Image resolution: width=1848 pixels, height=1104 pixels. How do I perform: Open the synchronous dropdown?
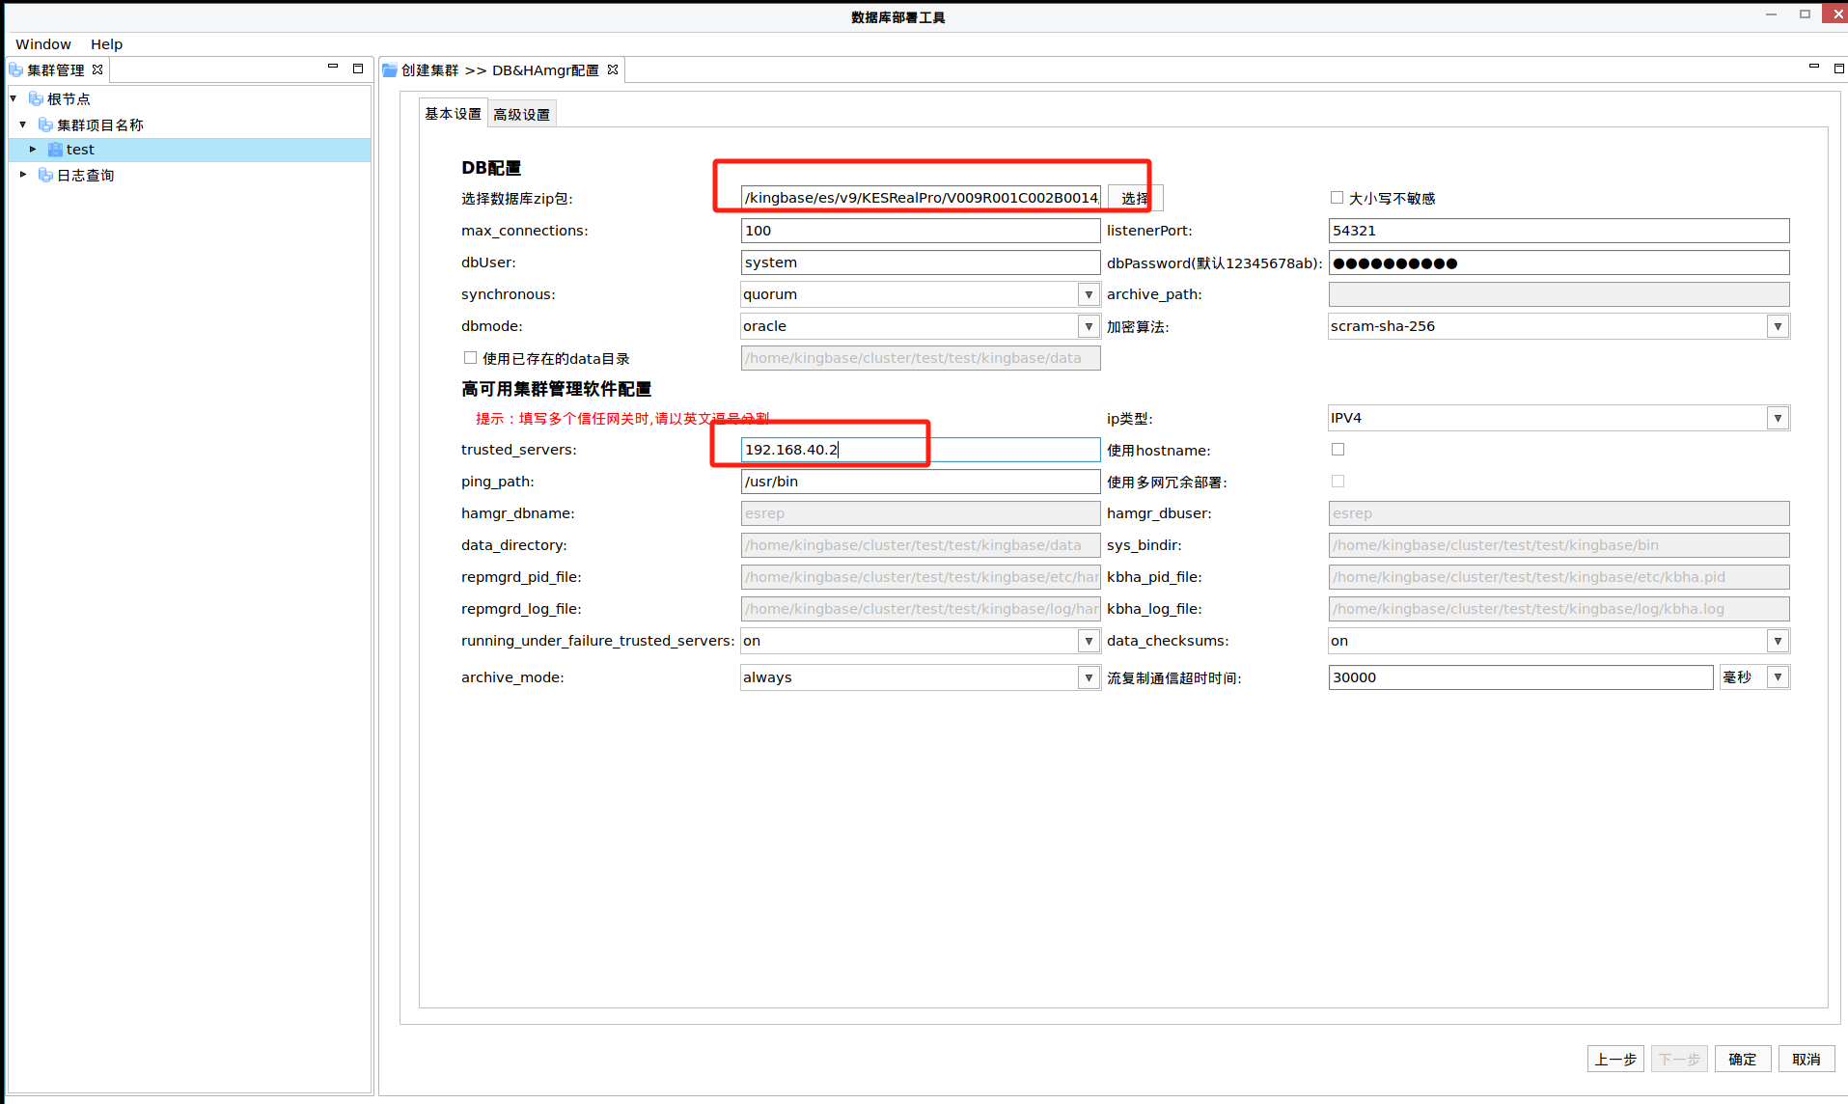pyautogui.click(x=1089, y=294)
